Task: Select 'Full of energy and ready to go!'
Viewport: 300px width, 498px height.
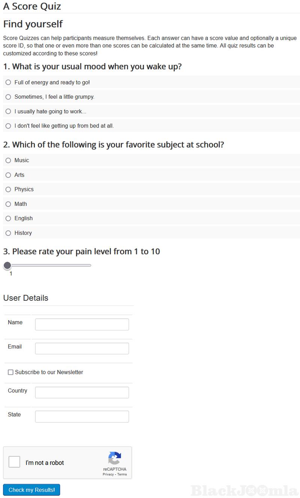Action: [8, 82]
